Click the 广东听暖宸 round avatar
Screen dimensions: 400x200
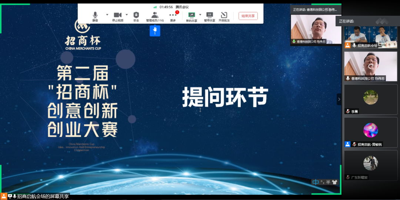click(371, 163)
